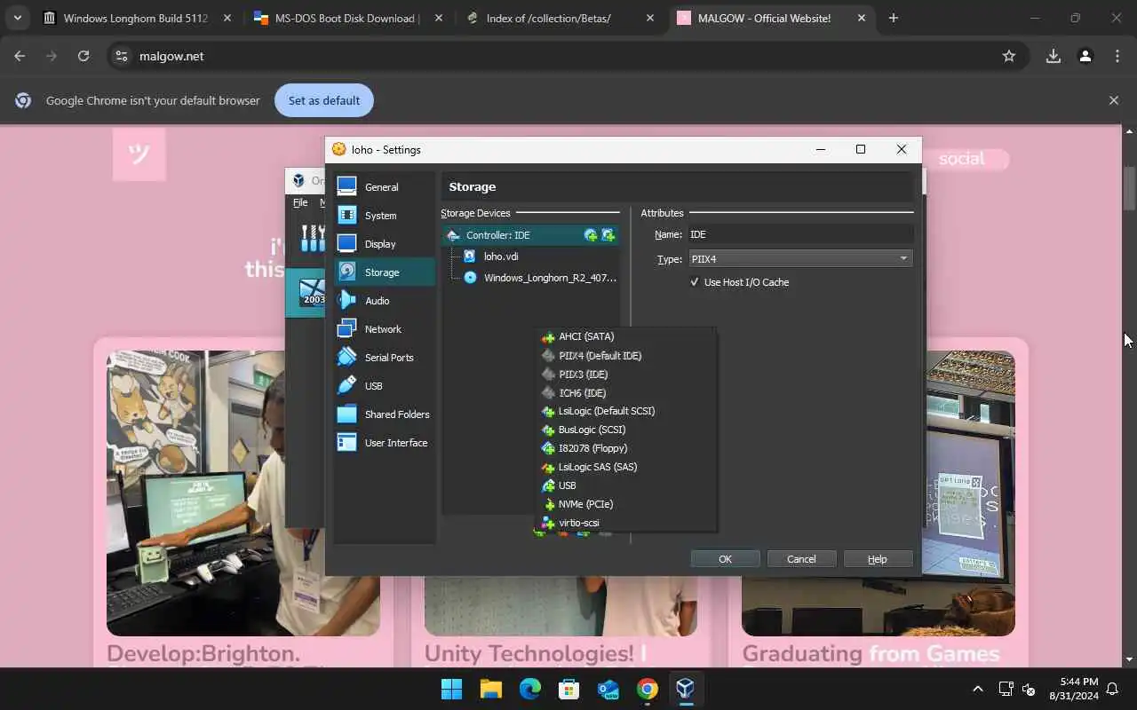Add an I82078 (Floppy) controller
This screenshot has width=1137, height=710.
click(625, 448)
